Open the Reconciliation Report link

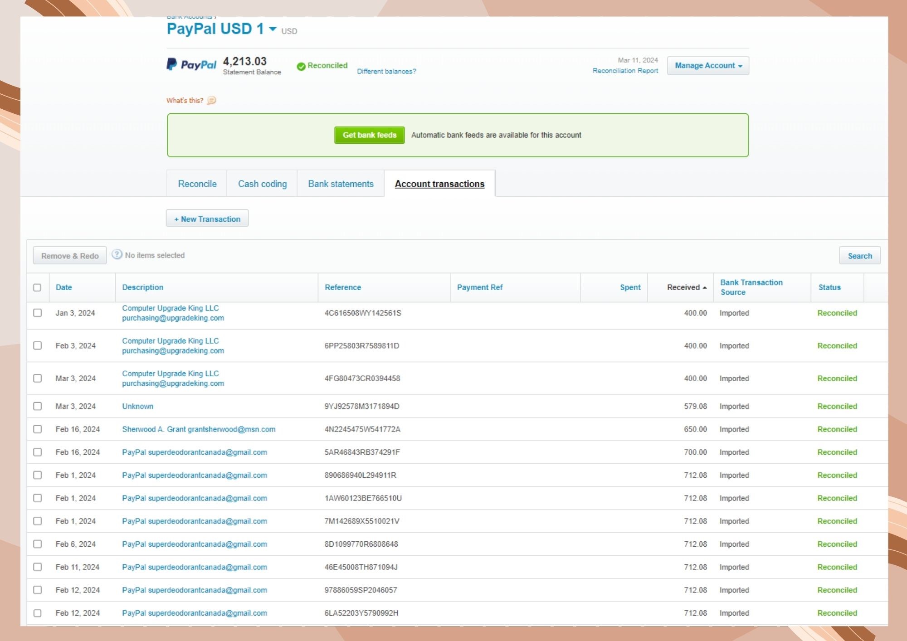click(x=625, y=71)
